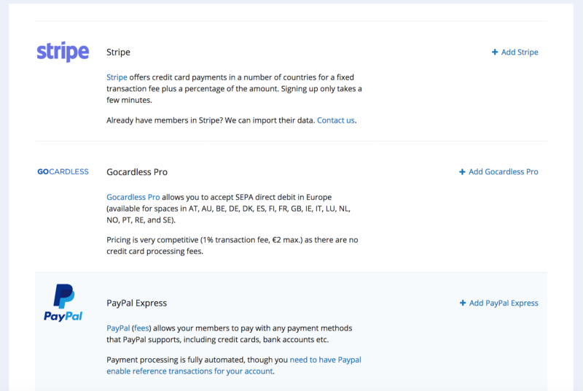The height and width of the screenshot is (391, 583).
Task: Open the enable reference transactions link
Action: (234, 365)
